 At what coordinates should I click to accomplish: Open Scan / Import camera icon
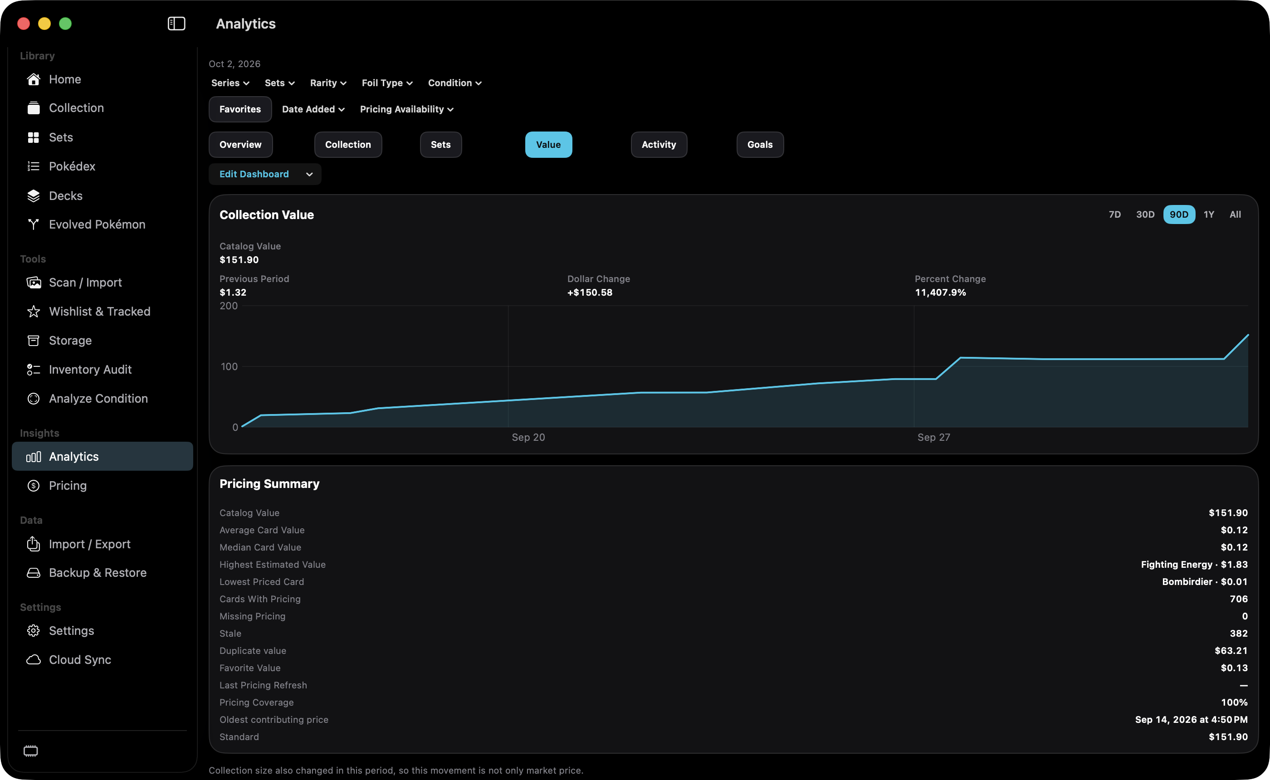(x=34, y=283)
